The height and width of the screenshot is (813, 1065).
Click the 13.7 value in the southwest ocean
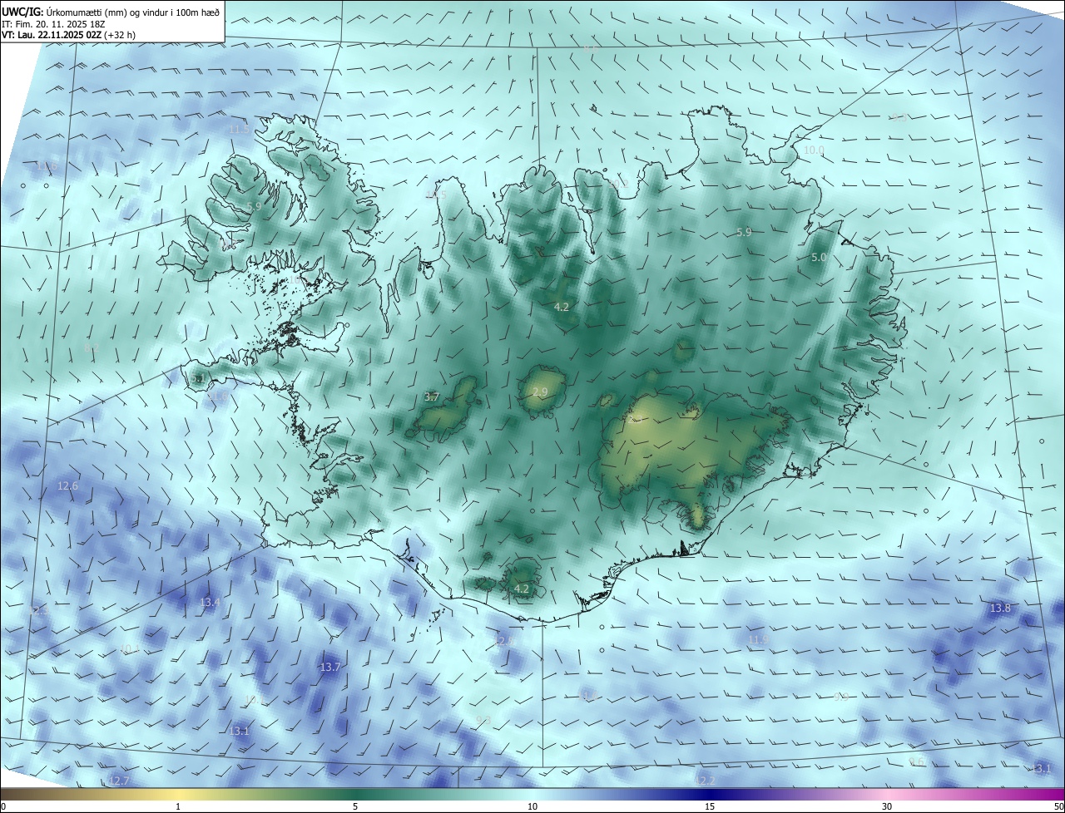[330, 667]
